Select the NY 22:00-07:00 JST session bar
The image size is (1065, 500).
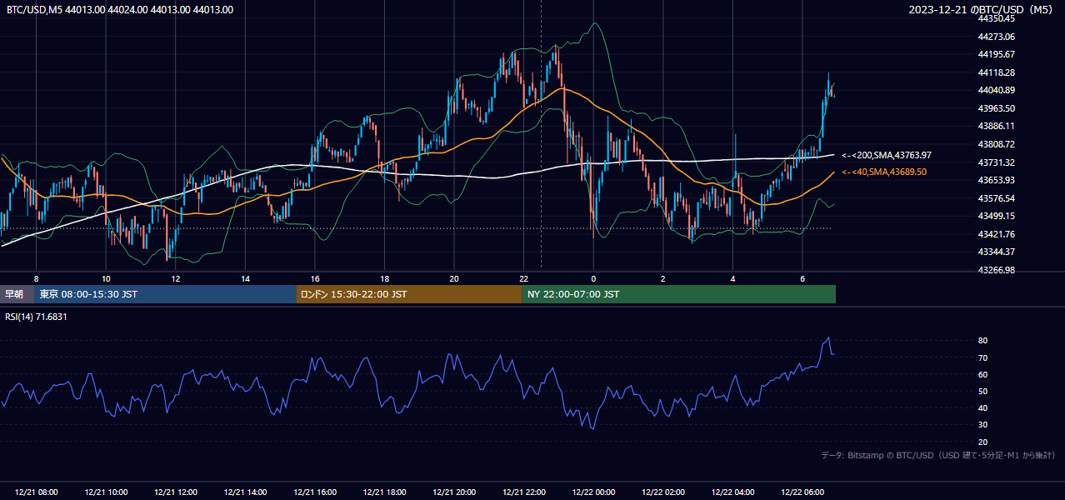click(x=679, y=294)
